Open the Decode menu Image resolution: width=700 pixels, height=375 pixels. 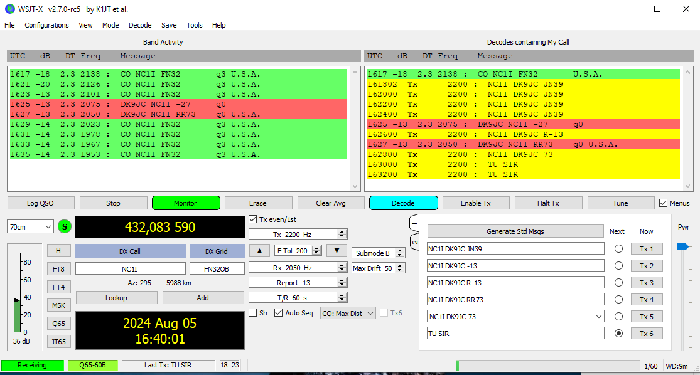click(140, 25)
